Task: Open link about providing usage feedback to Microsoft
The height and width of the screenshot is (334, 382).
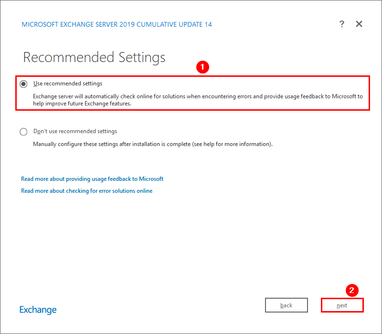Action: [92, 179]
